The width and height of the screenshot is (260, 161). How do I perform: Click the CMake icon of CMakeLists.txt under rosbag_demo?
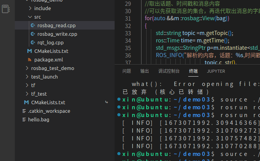[30, 51]
